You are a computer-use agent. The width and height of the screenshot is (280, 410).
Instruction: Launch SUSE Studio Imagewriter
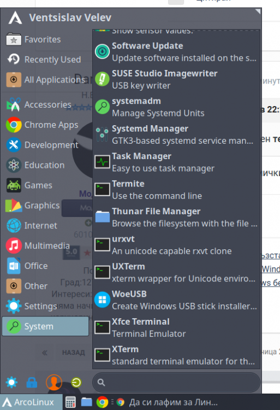(x=176, y=79)
